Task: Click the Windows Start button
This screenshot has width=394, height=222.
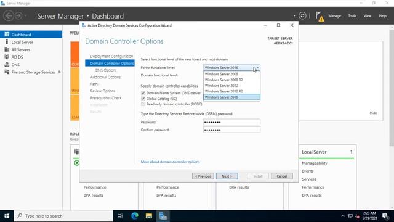Action: tap(7, 216)
